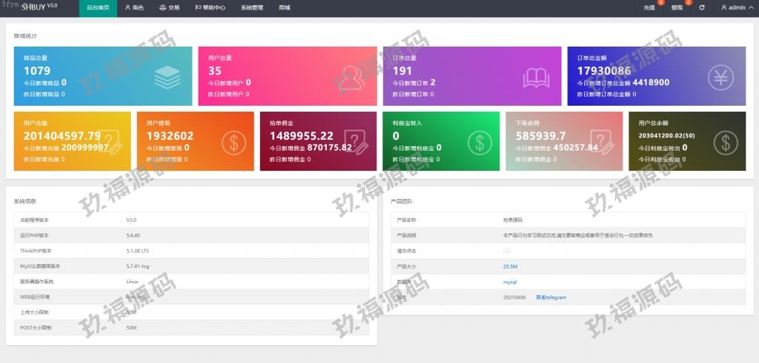This screenshot has height=363, width=759.
Task: Open the 帮助中心 menu
Action: 210,7
